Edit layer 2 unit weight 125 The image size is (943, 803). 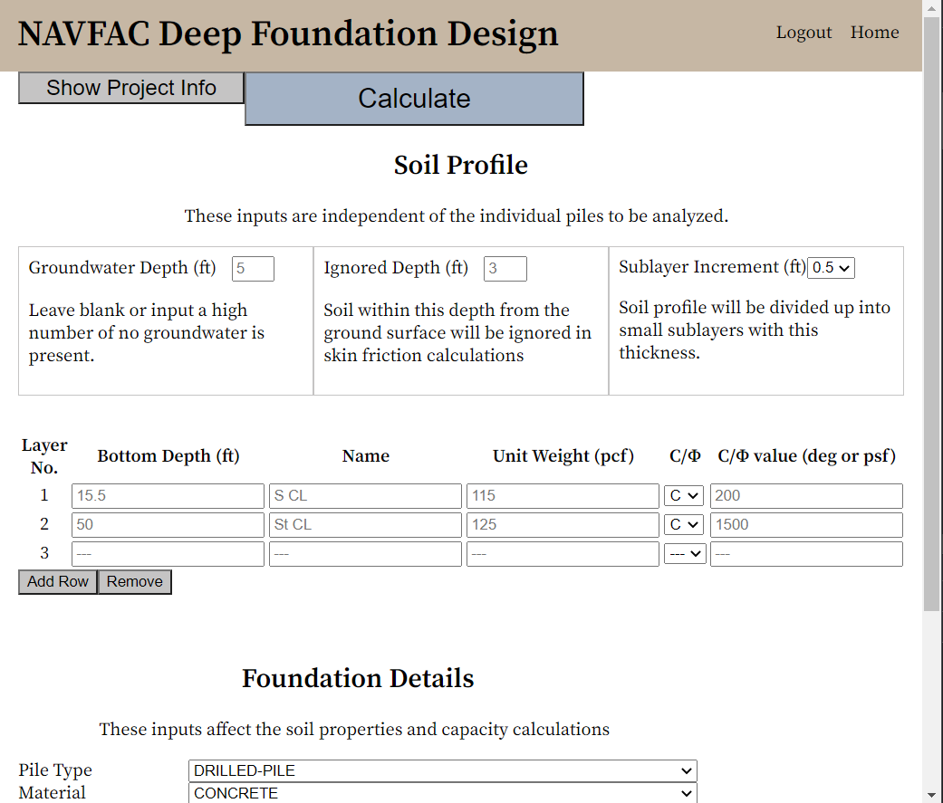click(x=563, y=525)
